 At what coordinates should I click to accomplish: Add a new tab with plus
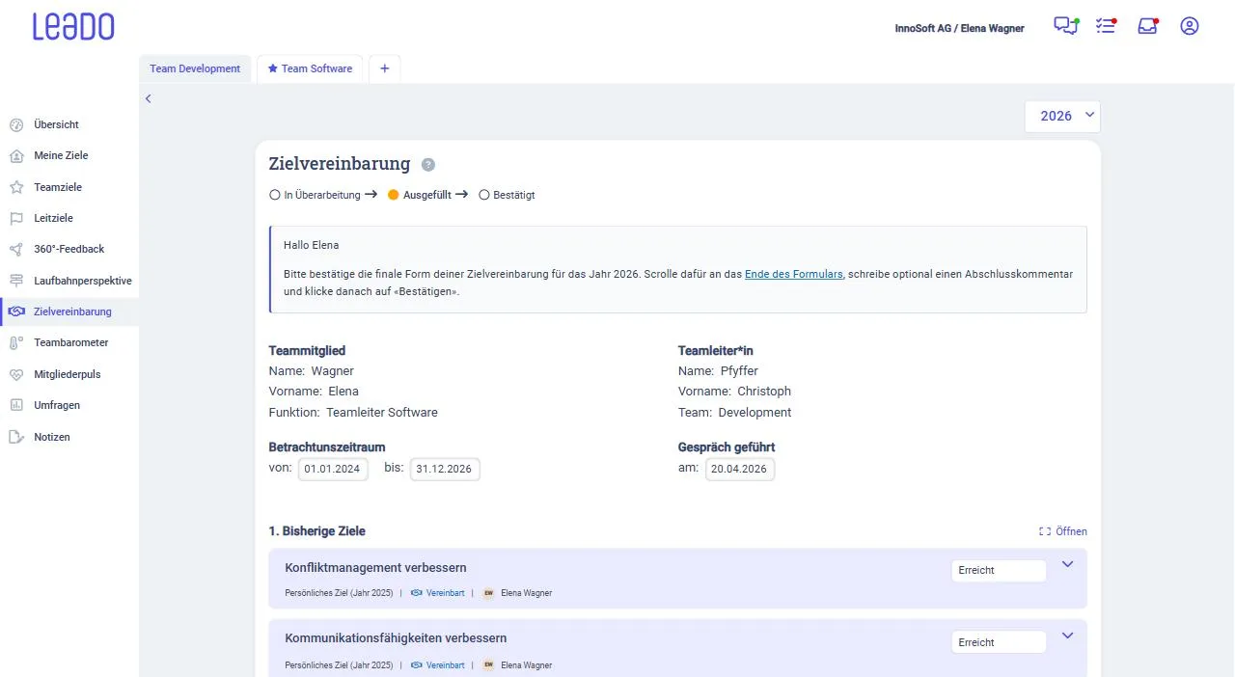pos(384,68)
